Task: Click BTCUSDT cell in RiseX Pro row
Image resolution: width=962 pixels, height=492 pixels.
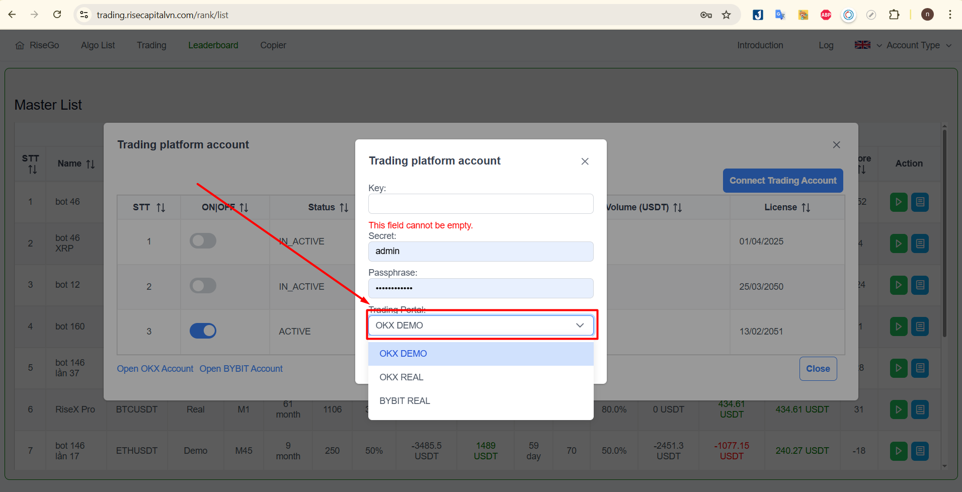Action: [137, 409]
